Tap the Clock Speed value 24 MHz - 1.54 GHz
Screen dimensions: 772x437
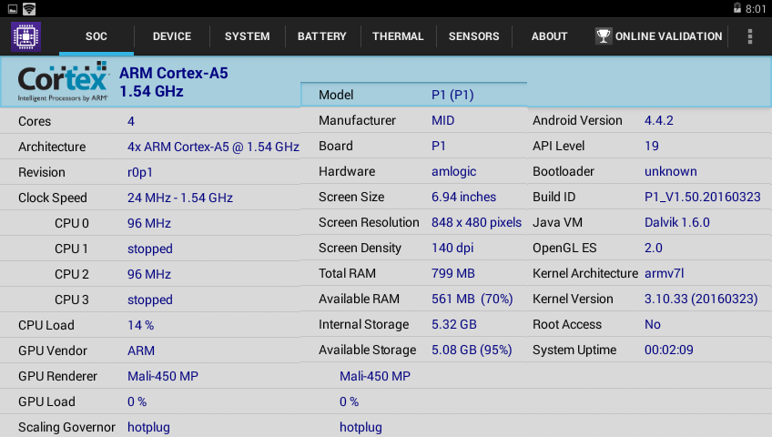pyautogui.click(x=180, y=198)
